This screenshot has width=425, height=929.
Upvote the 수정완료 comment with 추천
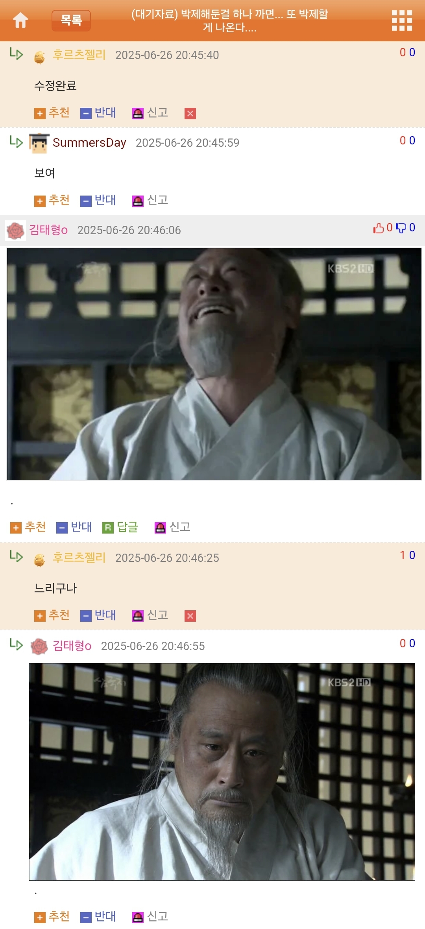(x=52, y=113)
